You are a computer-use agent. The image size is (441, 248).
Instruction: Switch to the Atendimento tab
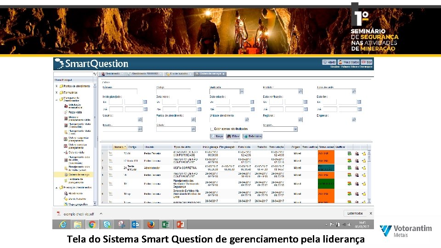tap(113, 74)
